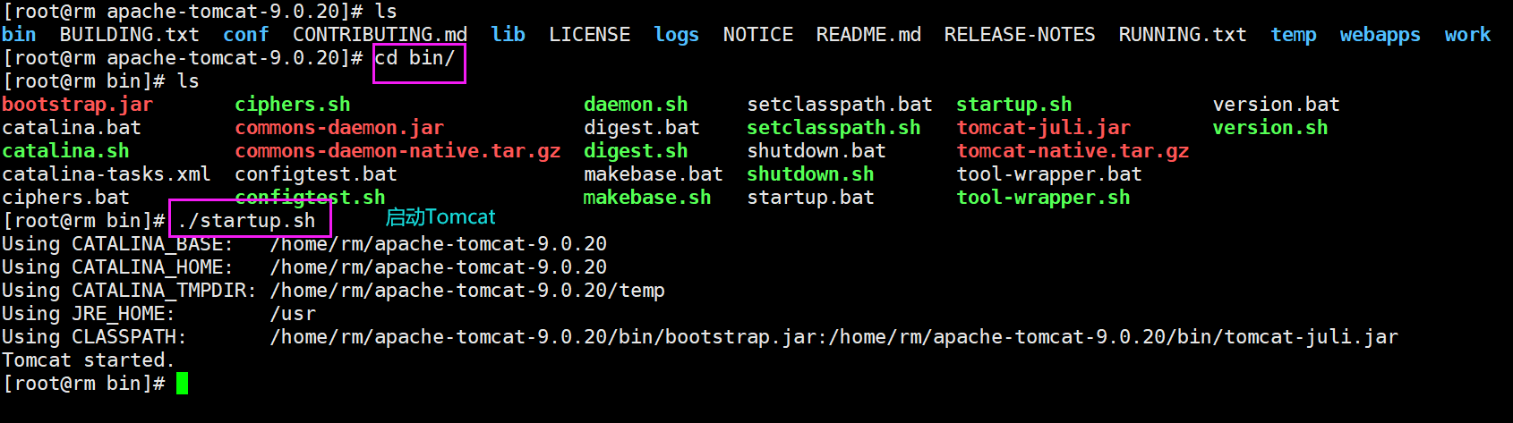
Task: Select the green catalina.sh file name
Action: click(x=65, y=151)
